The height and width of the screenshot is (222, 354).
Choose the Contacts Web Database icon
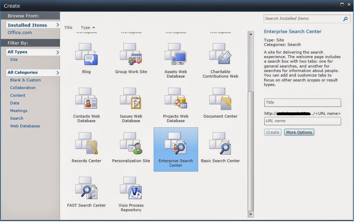(x=86, y=98)
